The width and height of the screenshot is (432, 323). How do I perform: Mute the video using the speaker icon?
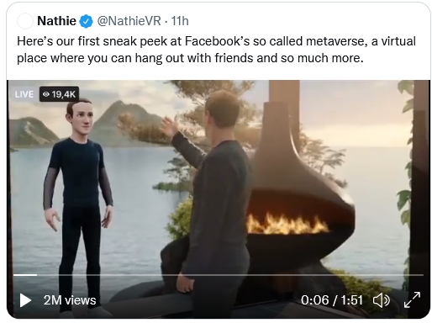click(x=381, y=300)
